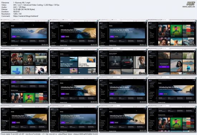
Task: Open the video frame stamped 00:01:00
Action: coord(123,119)
